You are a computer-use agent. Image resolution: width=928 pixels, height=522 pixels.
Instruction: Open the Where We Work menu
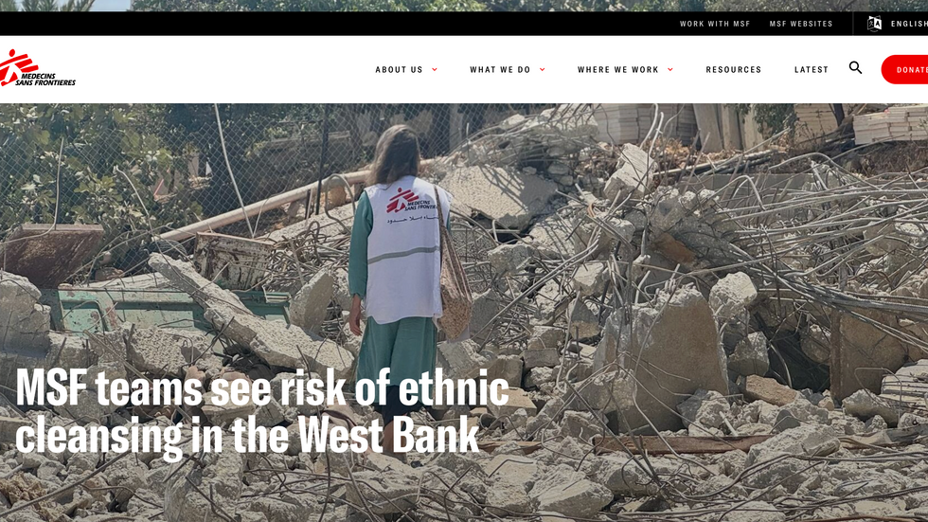[x=617, y=70]
